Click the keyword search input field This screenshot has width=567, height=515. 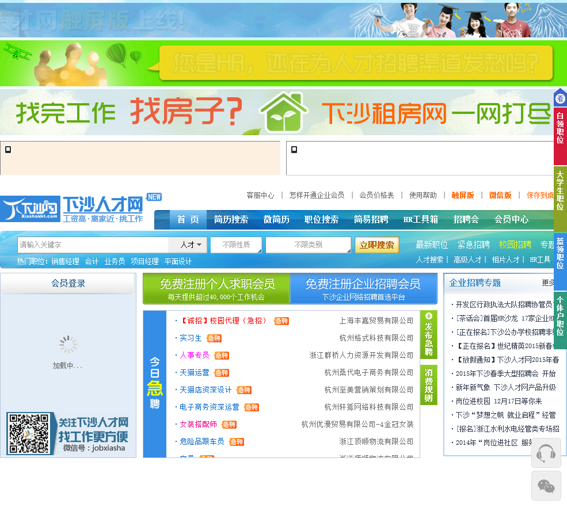(x=93, y=245)
